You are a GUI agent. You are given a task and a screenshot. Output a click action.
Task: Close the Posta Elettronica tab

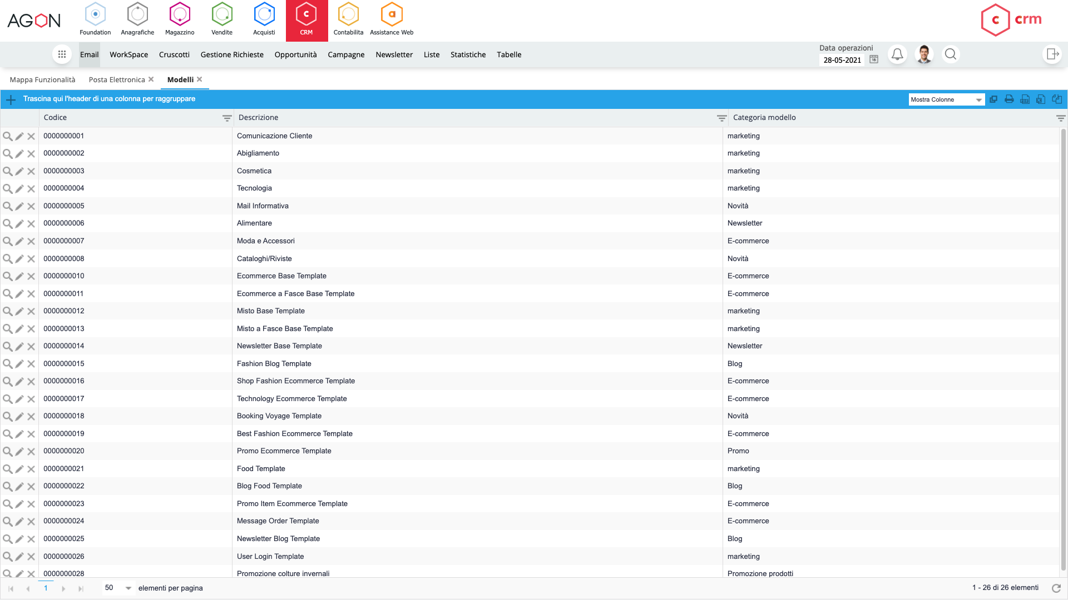click(x=151, y=79)
